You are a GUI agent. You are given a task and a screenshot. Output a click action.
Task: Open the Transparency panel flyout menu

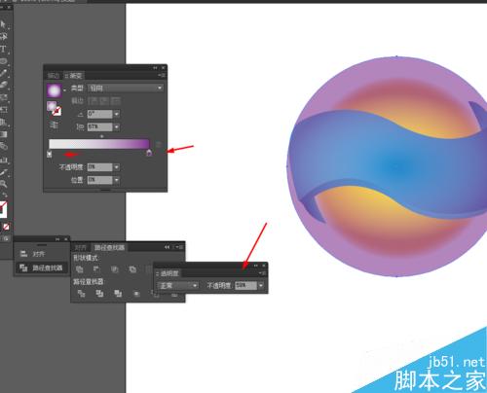(262, 273)
